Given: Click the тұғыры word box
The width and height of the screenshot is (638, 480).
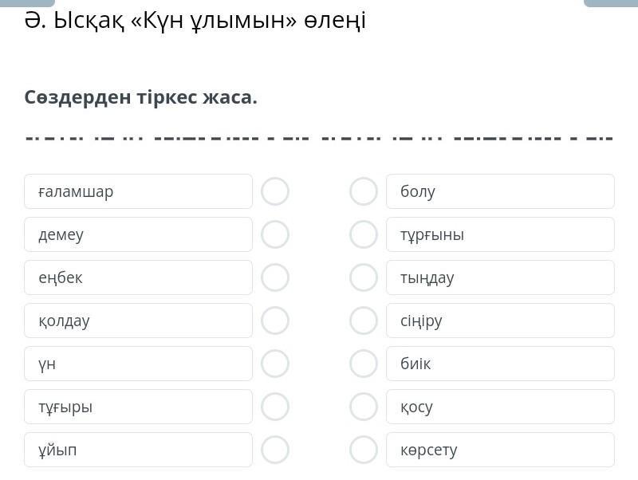Looking at the screenshot, I should 138,407.
